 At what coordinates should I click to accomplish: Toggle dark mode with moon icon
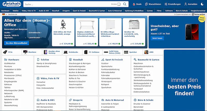pos(202,4)
